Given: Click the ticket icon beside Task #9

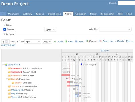Looking at the screenshot, I should (x=9, y=86).
